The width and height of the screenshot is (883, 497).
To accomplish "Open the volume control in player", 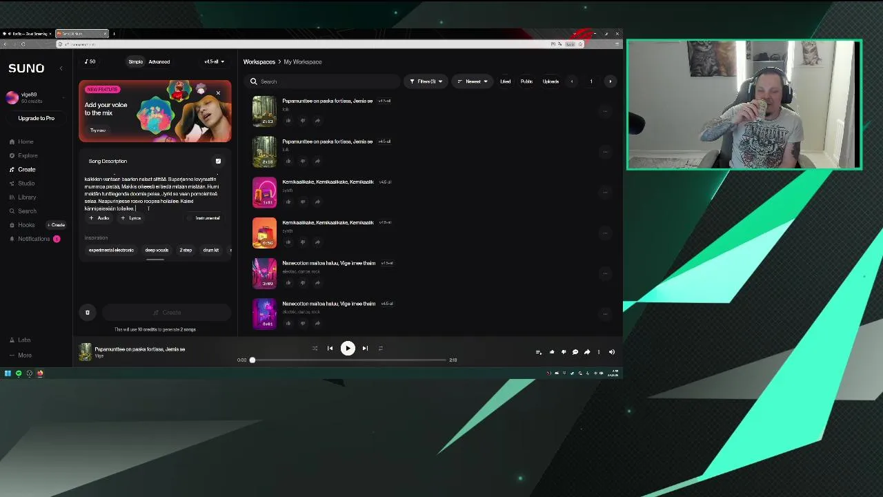I will pos(611,352).
